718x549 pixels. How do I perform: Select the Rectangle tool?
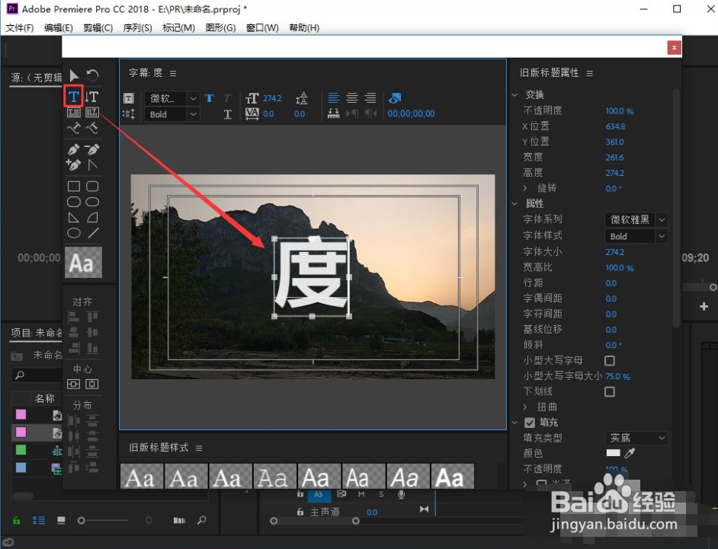[x=74, y=187]
